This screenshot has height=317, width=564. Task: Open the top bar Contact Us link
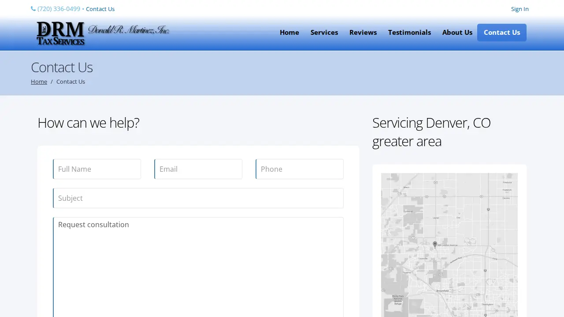click(x=100, y=9)
